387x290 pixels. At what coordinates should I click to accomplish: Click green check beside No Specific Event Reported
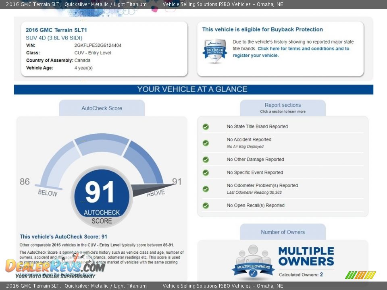(206, 172)
